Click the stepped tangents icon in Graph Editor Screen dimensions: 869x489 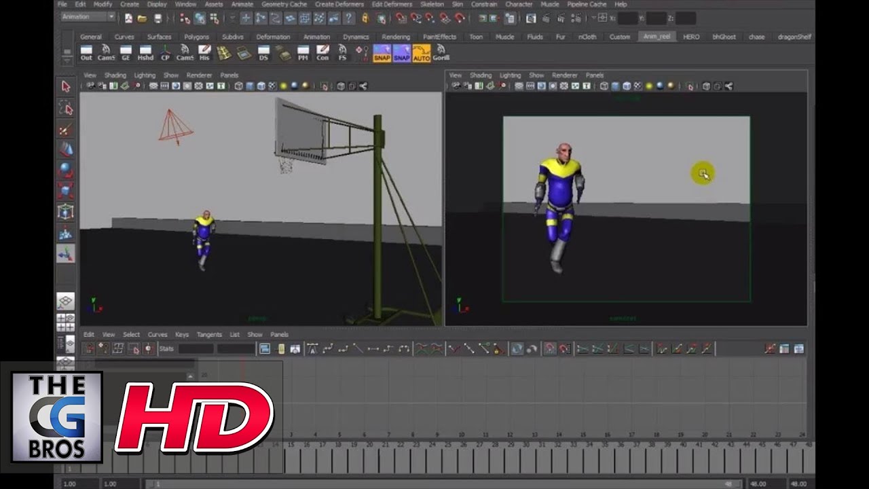pos(388,348)
